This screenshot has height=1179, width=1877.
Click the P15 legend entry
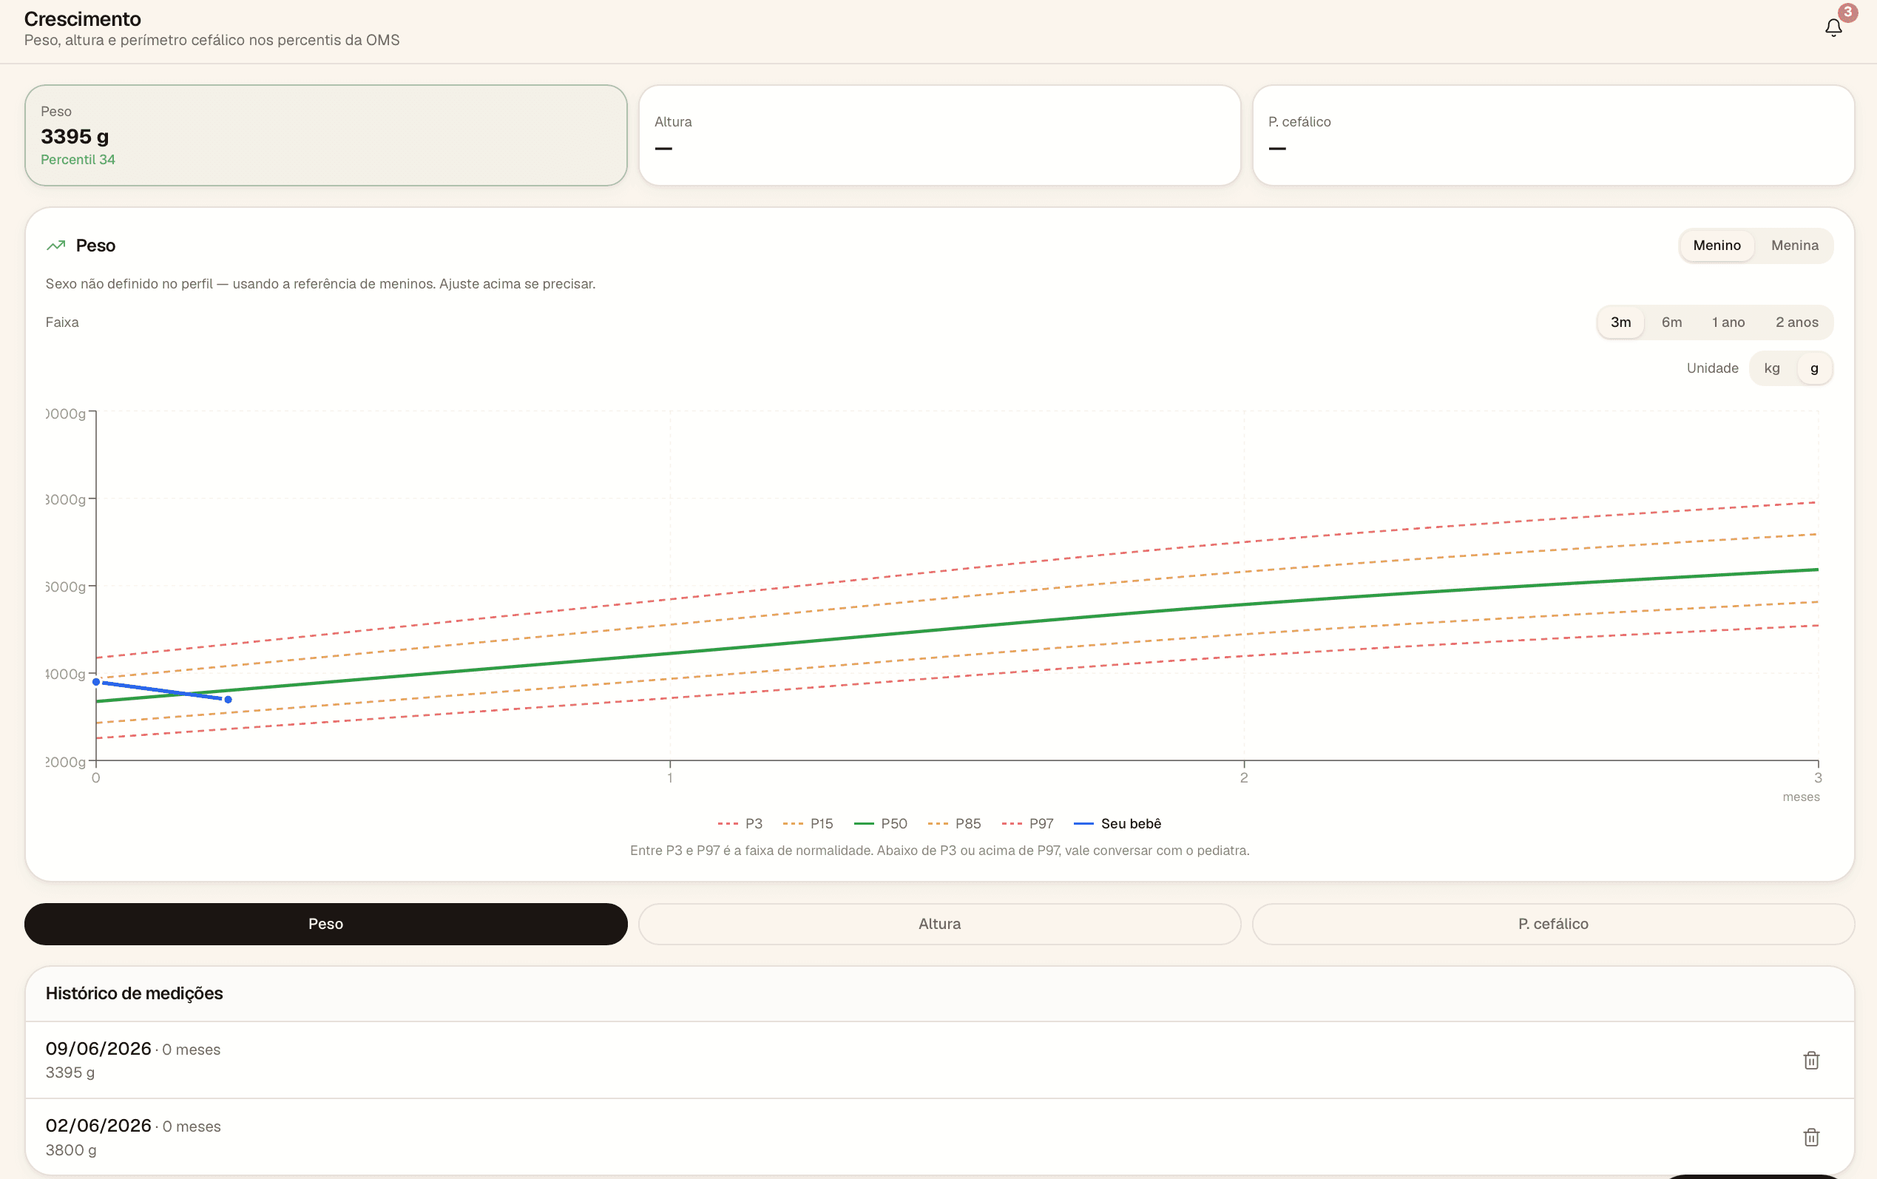808,823
